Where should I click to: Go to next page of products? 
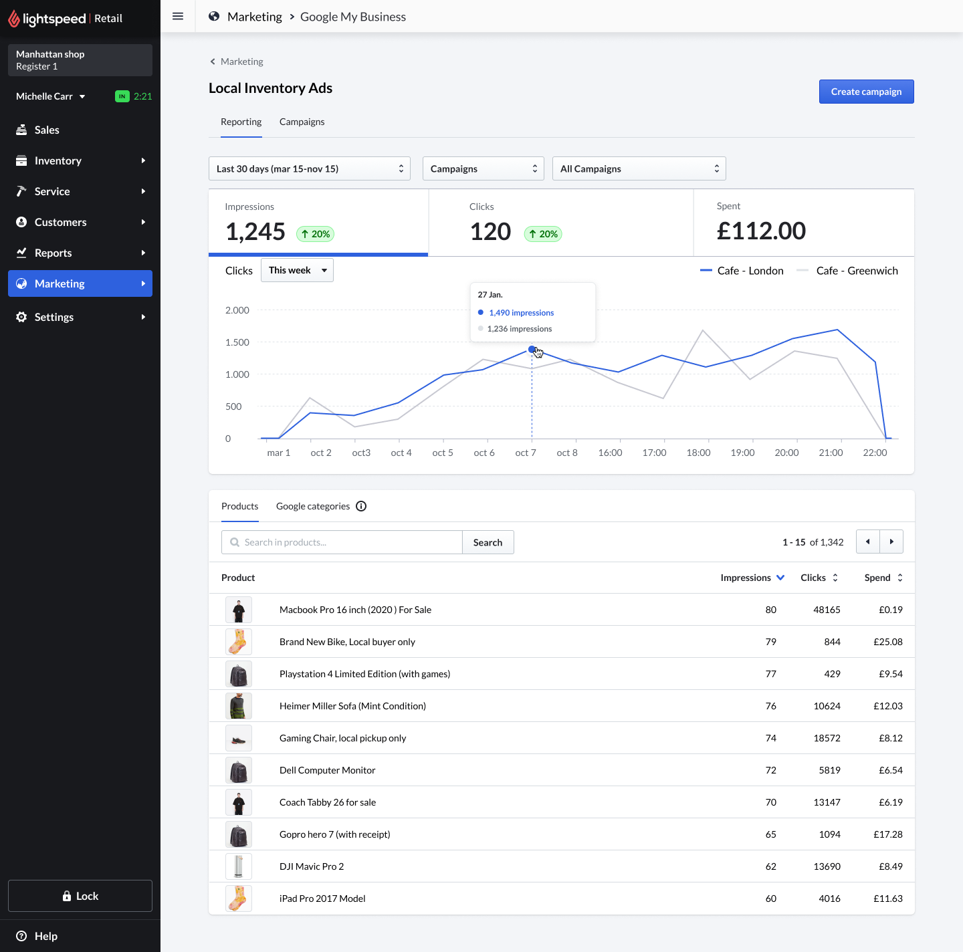891,542
